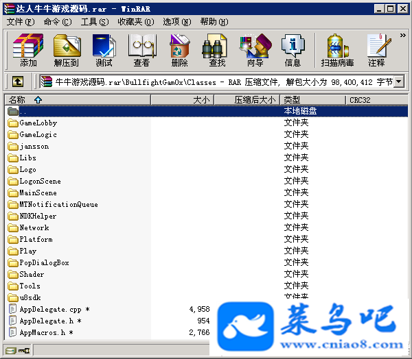Open the File (文件) menu
This screenshot has width=412, height=359.
tap(21, 22)
